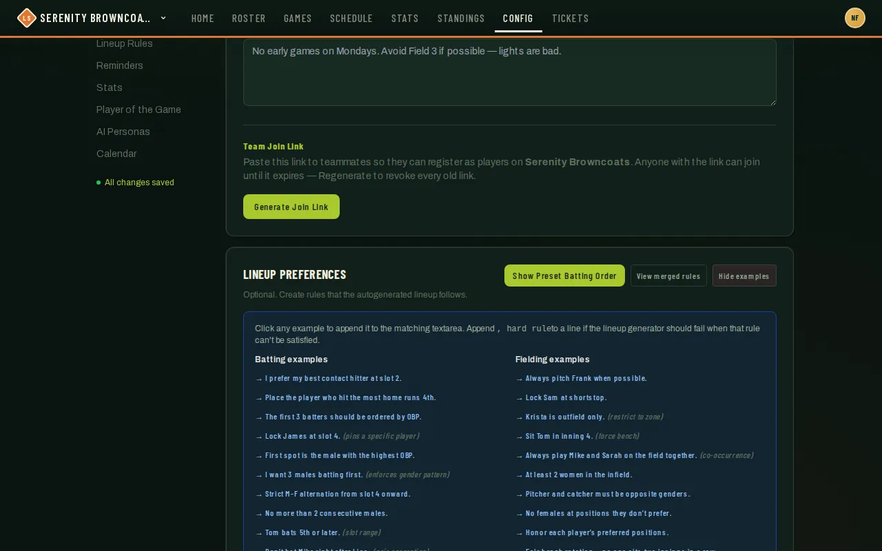
Task: Append 'Lock James at slot 4' example
Action: (x=337, y=436)
